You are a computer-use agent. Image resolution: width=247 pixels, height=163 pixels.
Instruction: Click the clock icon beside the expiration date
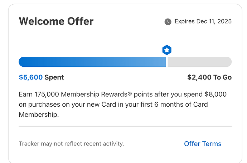[x=168, y=22]
